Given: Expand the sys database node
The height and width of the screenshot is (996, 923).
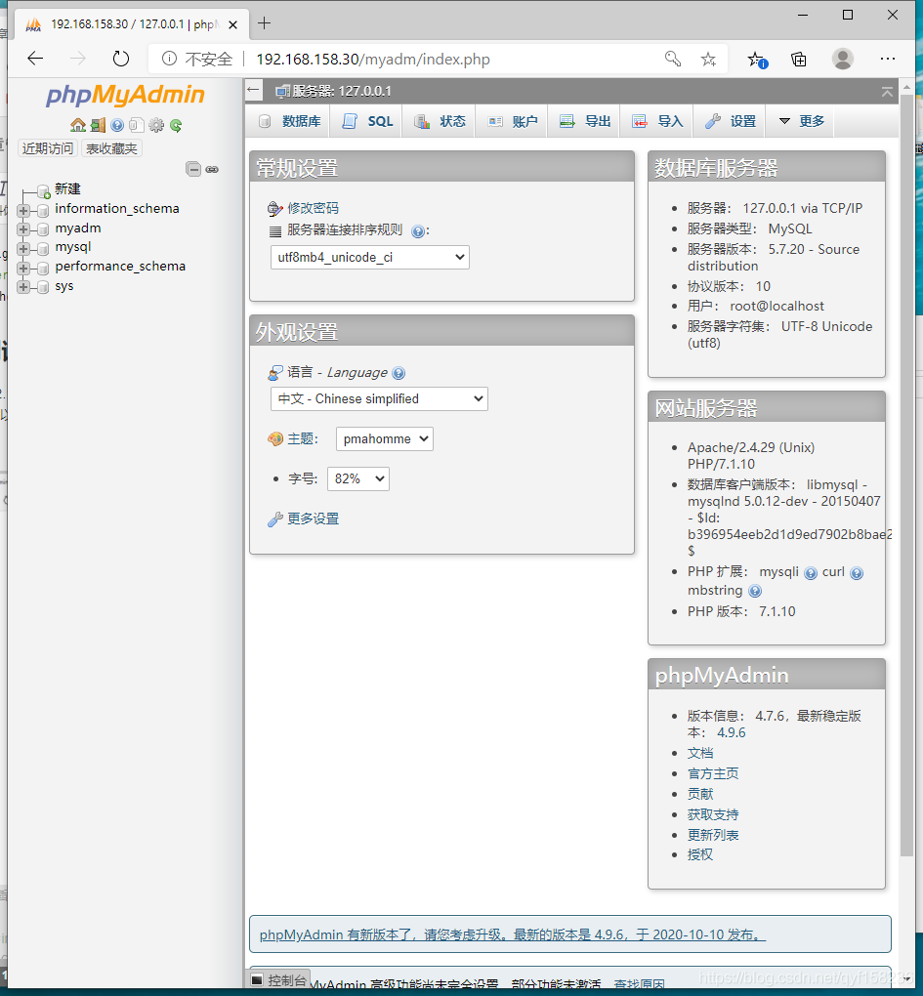Looking at the screenshot, I should coord(22,287).
